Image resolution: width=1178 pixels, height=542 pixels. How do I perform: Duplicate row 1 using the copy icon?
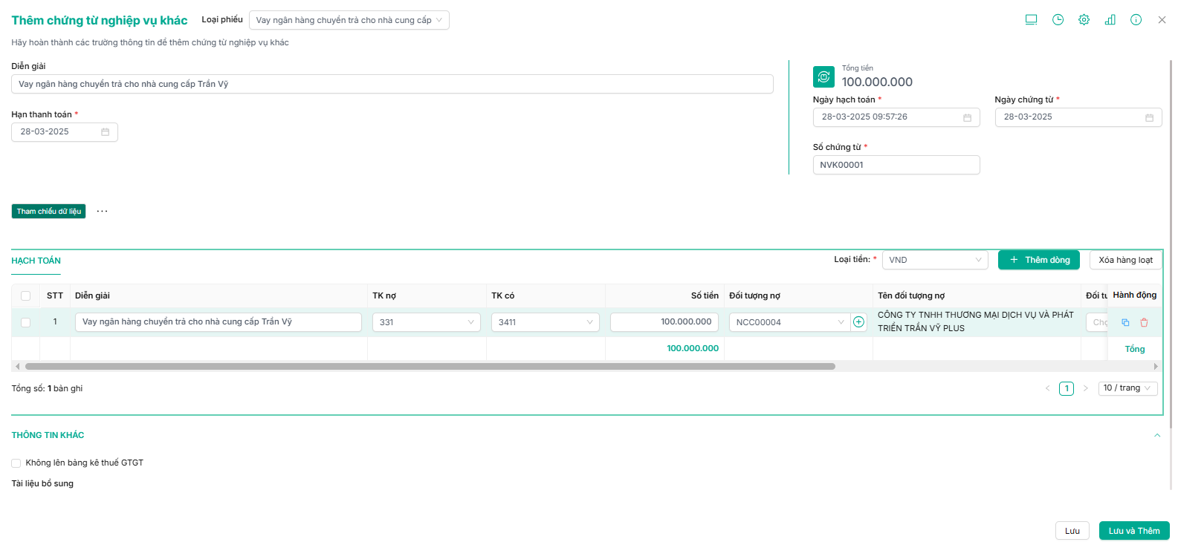tap(1125, 322)
